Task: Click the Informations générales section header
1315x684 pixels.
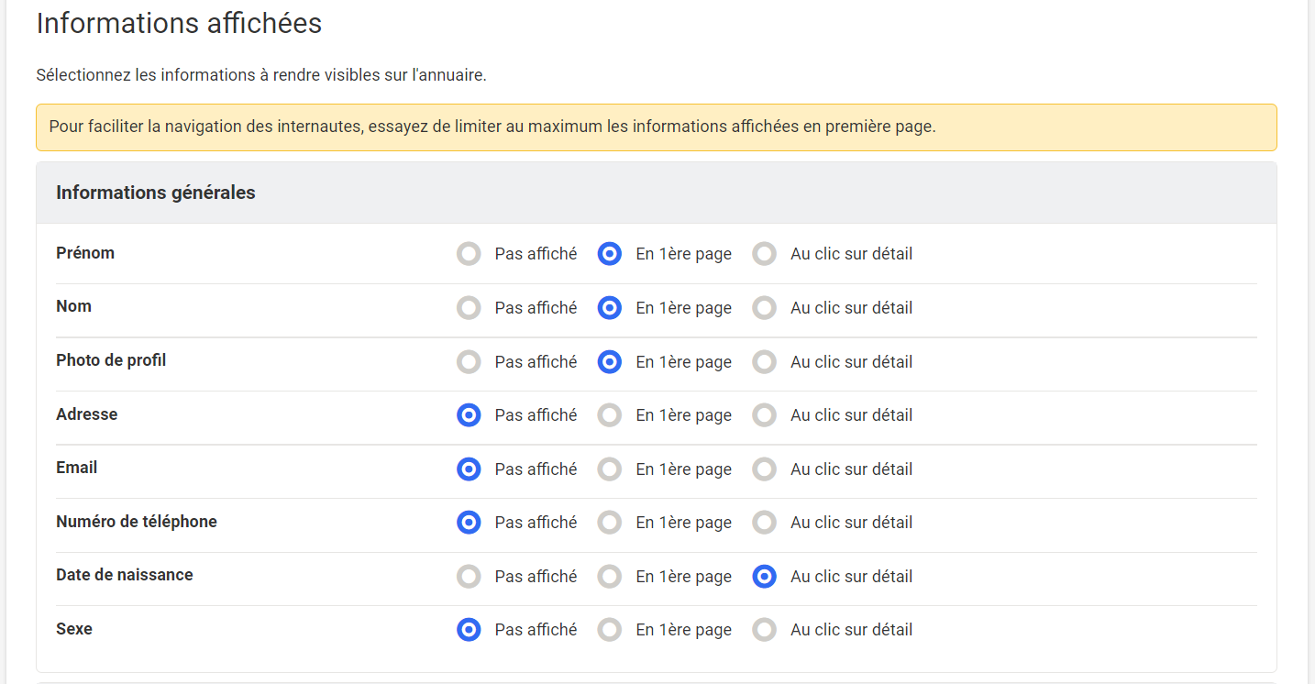Action: [x=156, y=193]
